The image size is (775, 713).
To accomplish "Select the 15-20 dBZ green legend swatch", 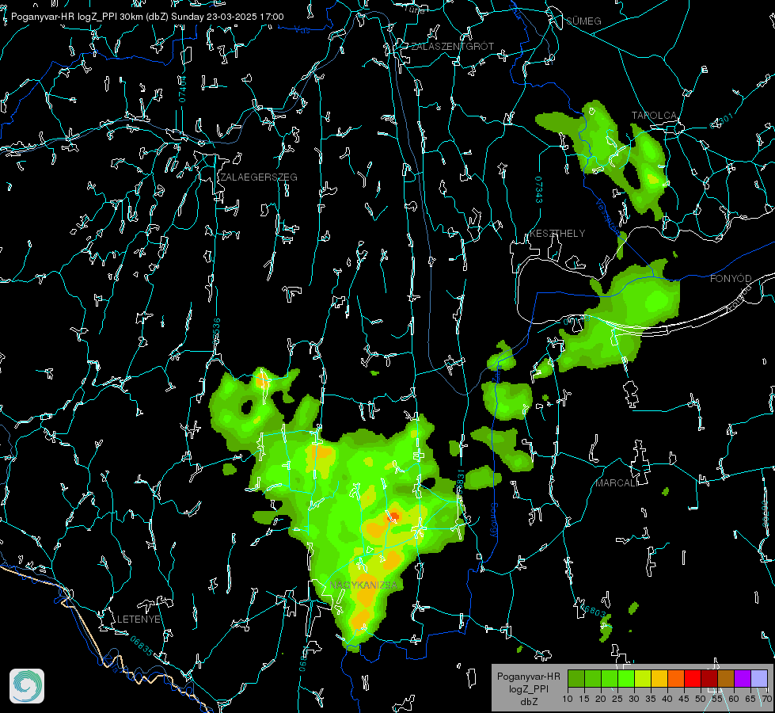I will (593, 678).
